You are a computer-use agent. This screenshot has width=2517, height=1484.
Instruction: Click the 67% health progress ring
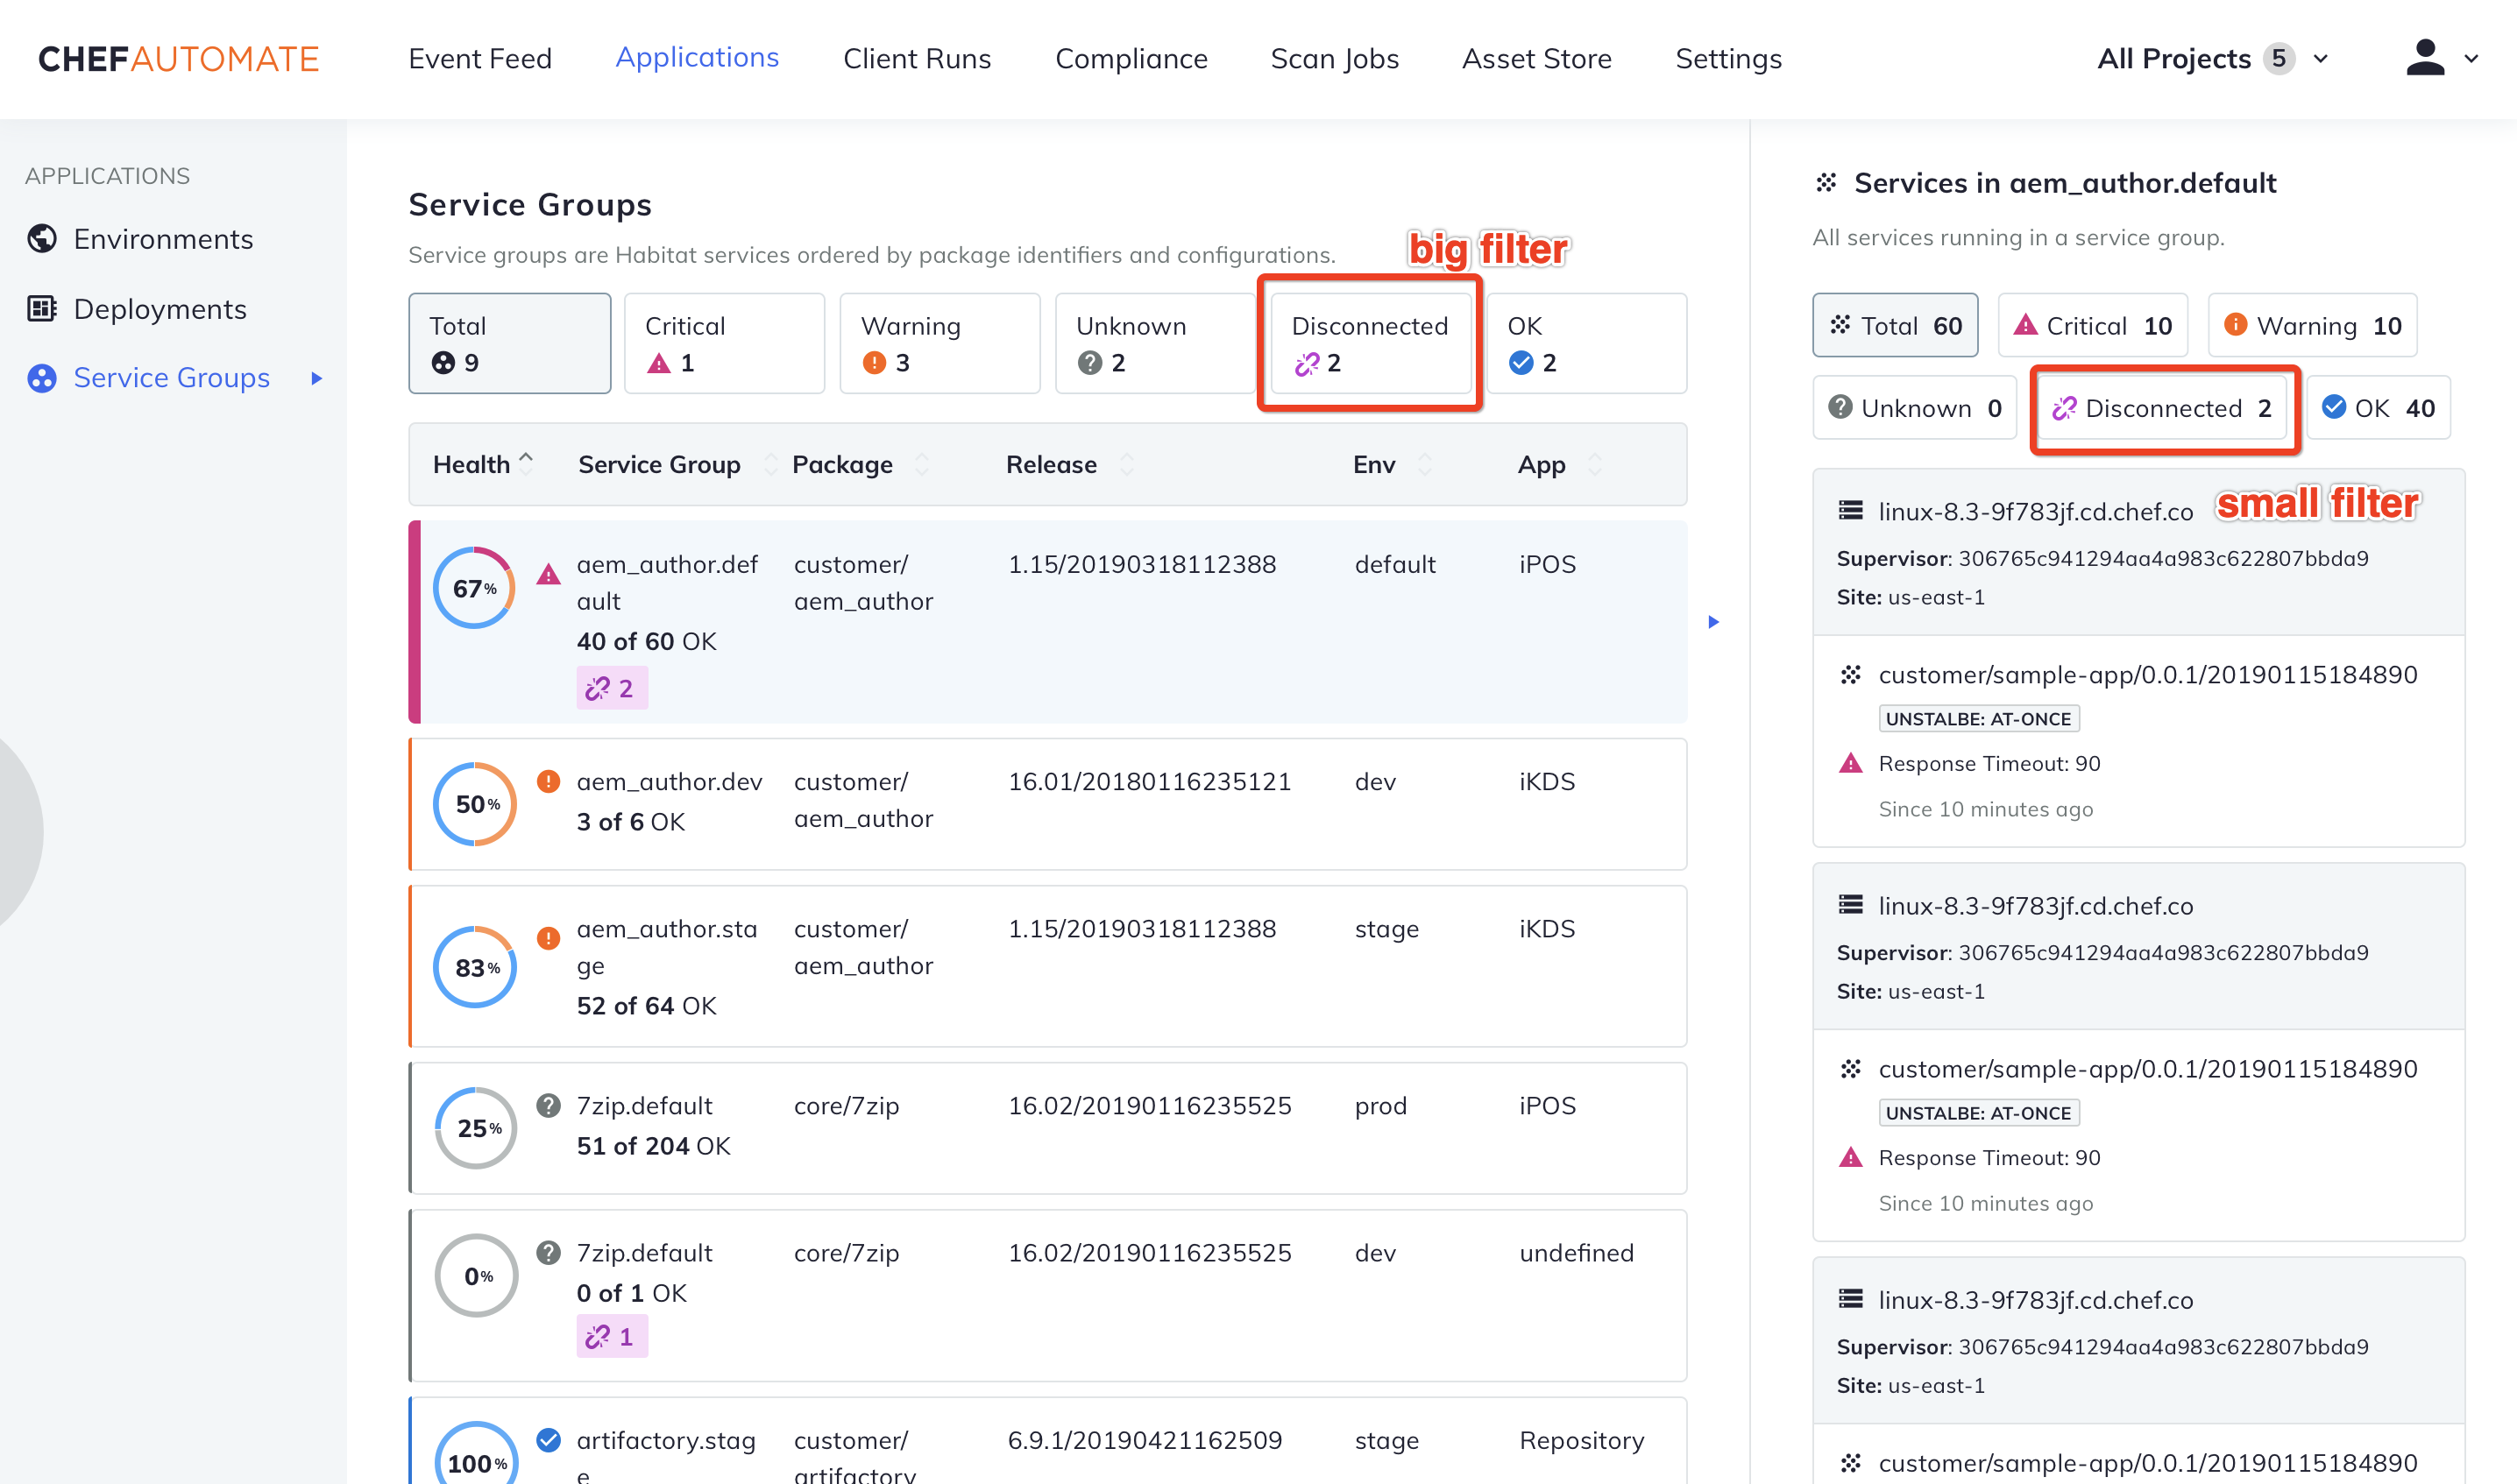tap(473, 588)
